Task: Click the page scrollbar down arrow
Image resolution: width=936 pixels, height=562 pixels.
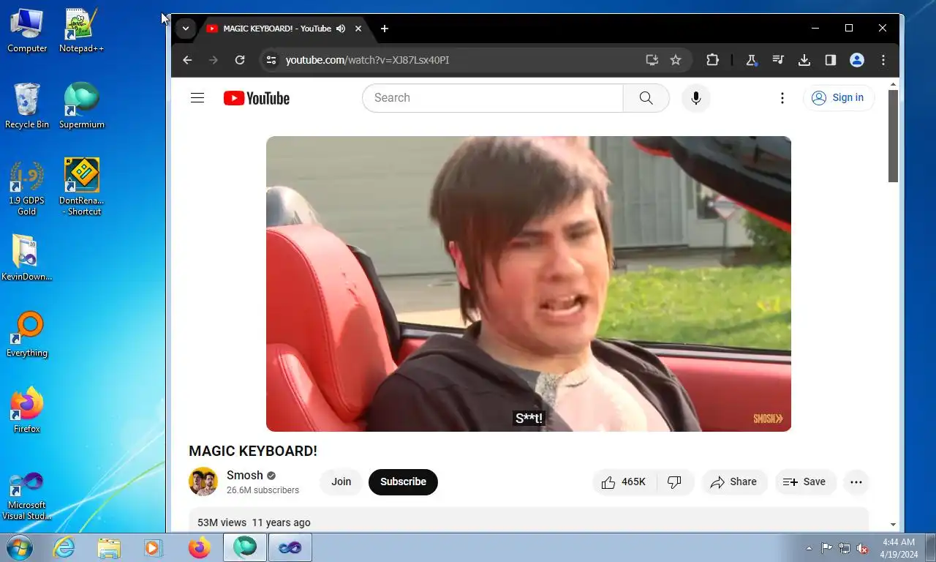Action: [x=893, y=525]
